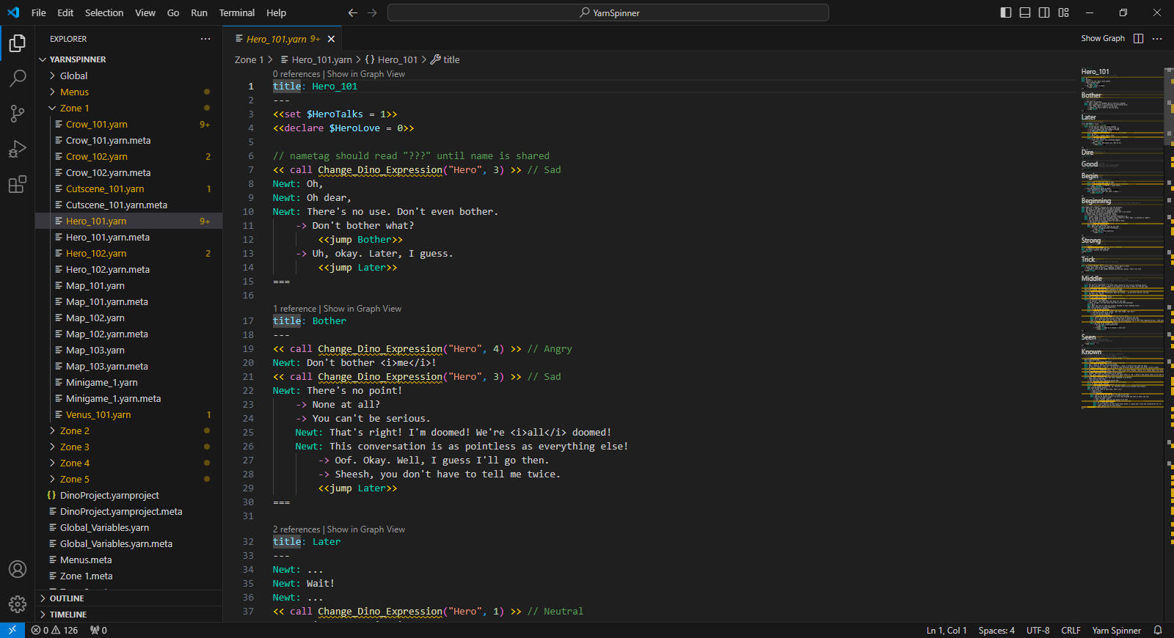Screen dimensions: 1174x638
Task: Click the split editor right icon
Action: tap(1138, 39)
